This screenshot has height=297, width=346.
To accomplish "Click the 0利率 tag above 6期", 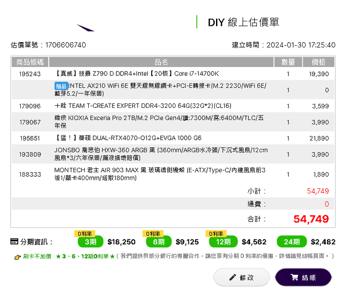I will tap(153, 234).
